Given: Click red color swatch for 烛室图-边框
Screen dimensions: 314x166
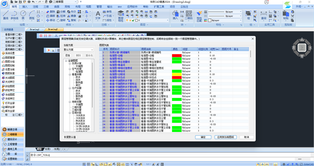Looking at the screenshot, I should click(177, 56).
